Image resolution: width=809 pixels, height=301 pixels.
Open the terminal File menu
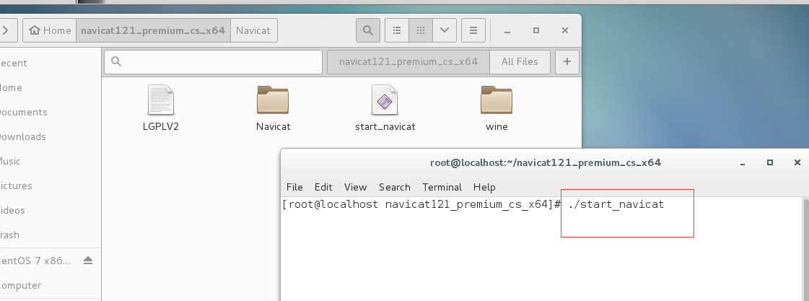[x=294, y=187]
